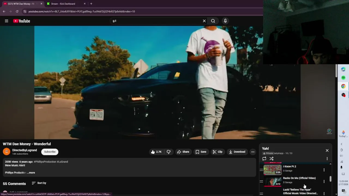Open the Today weather widget
The width and height of the screenshot is (349, 196).
tap(343, 134)
